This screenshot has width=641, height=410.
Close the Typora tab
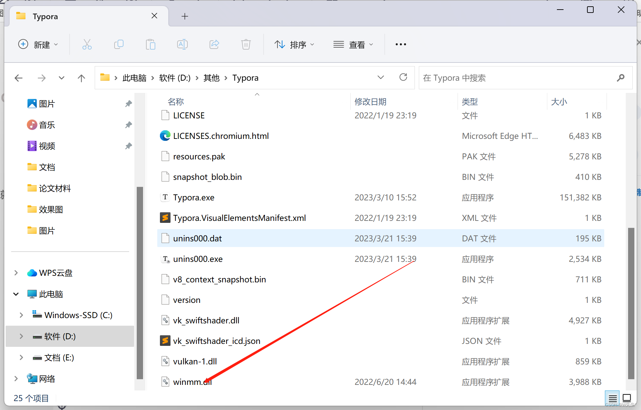point(154,16)
